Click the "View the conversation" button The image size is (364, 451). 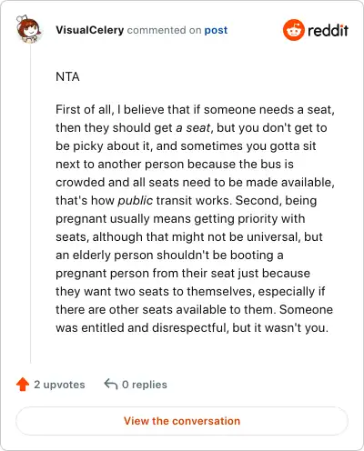(x=182, y=421)
